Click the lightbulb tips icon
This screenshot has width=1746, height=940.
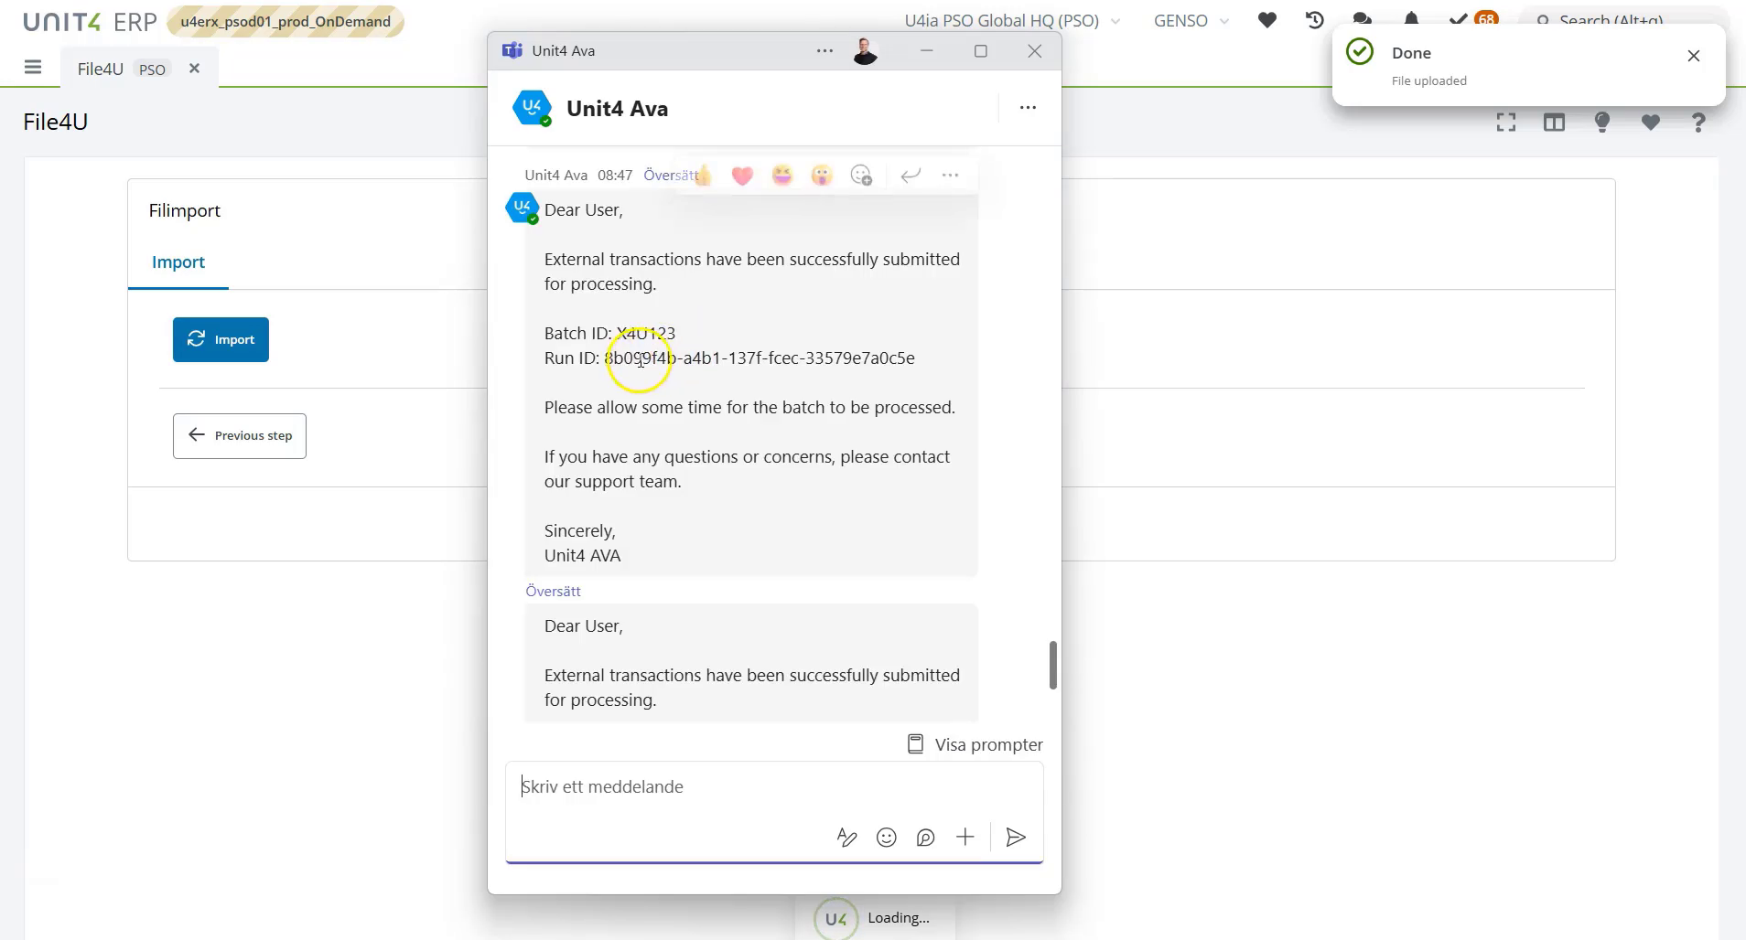point(1602,123)
